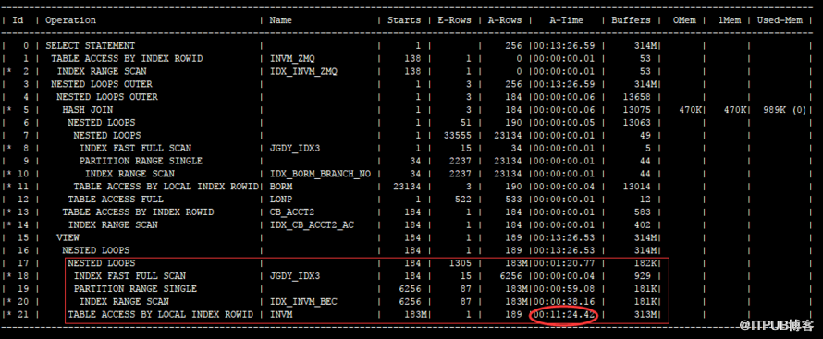Click the Operation column header
823x339 pixels.
[70, 20]
